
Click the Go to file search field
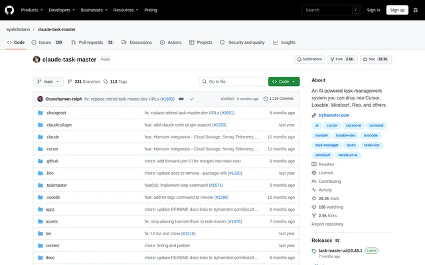(232, 81)
